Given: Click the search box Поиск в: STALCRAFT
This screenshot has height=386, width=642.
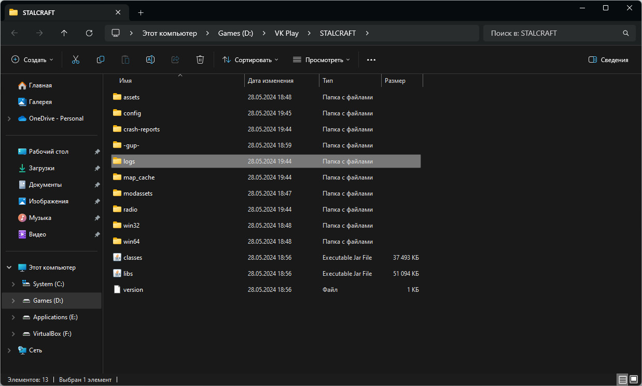Looking at the screenshot, I should [552, 33].
